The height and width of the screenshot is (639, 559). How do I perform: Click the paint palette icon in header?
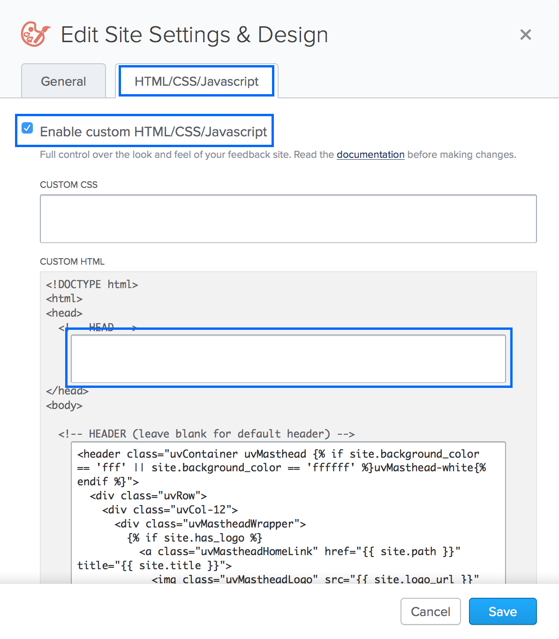coord(35,34)
